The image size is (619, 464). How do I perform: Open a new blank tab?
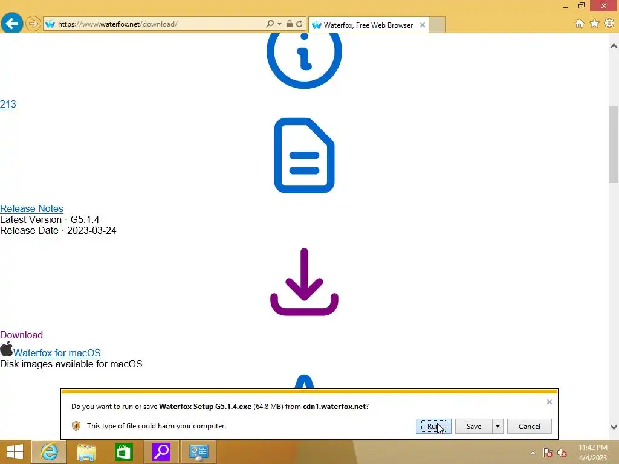(x=437, y=25)
